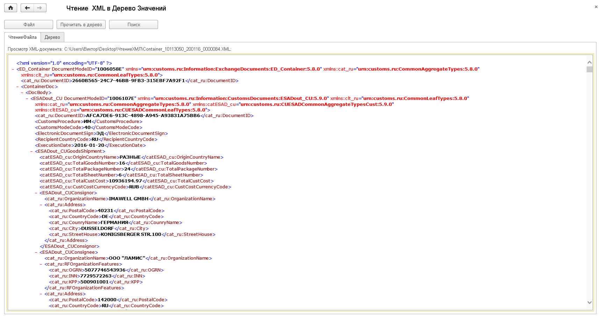Click the CustomsProcedure value ИМ

point(87,122)
